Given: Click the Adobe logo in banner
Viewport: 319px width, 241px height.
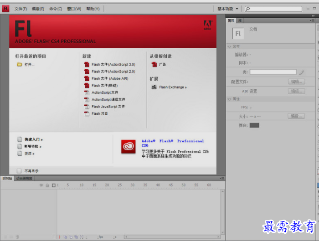Looking at the screenshot, I should pyautogui.click(x=208, y=25).
